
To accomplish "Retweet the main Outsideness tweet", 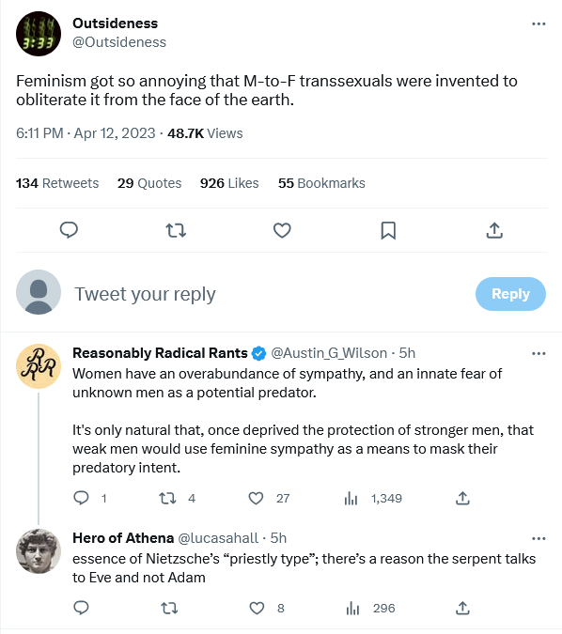I will click(x=176, y=230).
